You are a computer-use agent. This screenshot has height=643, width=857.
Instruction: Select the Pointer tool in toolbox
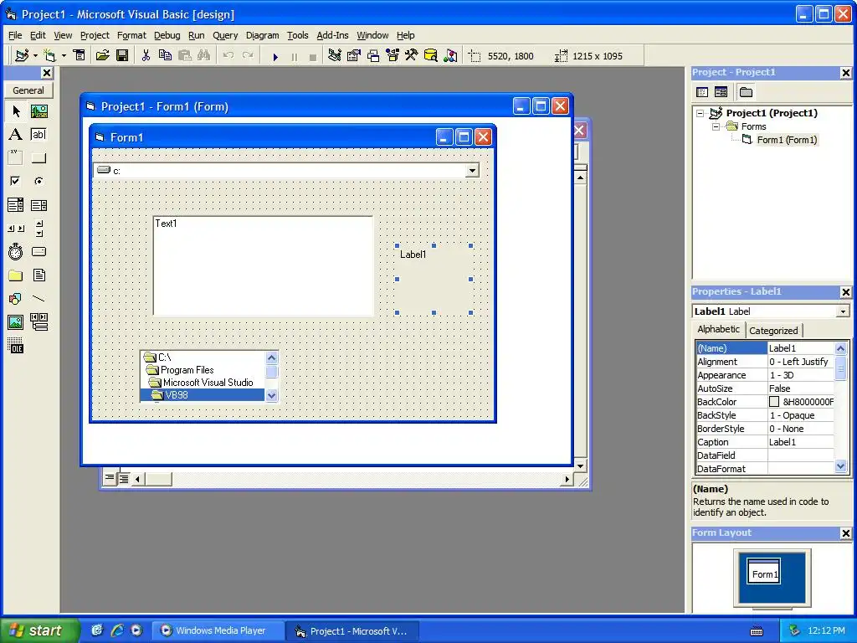pyautogui.click(x=16, y=111)
